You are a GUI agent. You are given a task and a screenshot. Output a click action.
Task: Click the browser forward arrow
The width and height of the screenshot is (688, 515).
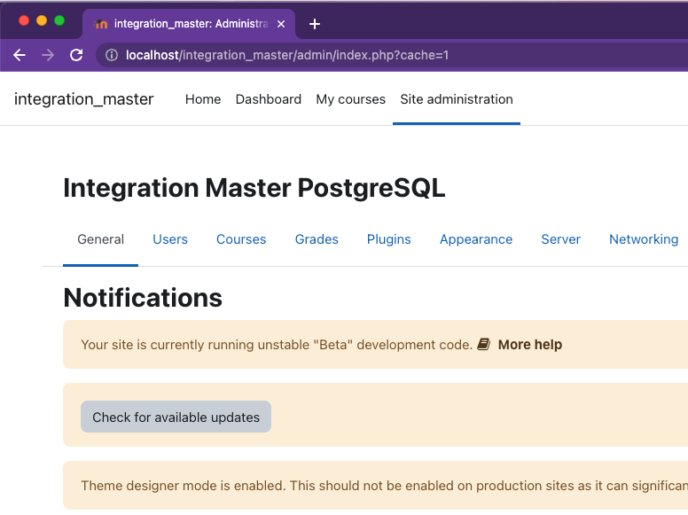[48, 55]
